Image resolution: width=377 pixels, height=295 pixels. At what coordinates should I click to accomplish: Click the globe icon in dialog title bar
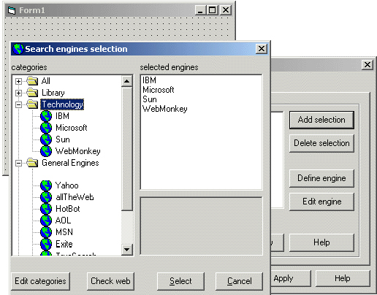coord(18,49)
